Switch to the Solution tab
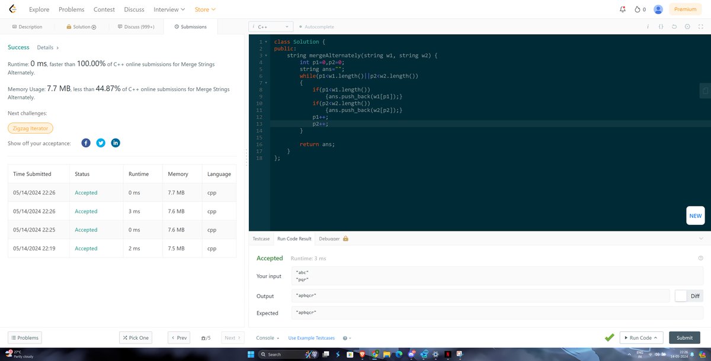Viewport: 711px width, 361px height. tap(81, 27)
